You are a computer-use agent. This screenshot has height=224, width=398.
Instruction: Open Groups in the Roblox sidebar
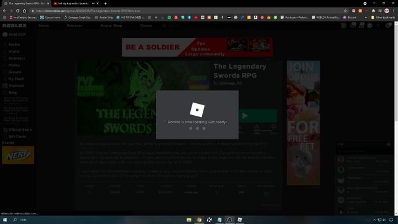15,72
